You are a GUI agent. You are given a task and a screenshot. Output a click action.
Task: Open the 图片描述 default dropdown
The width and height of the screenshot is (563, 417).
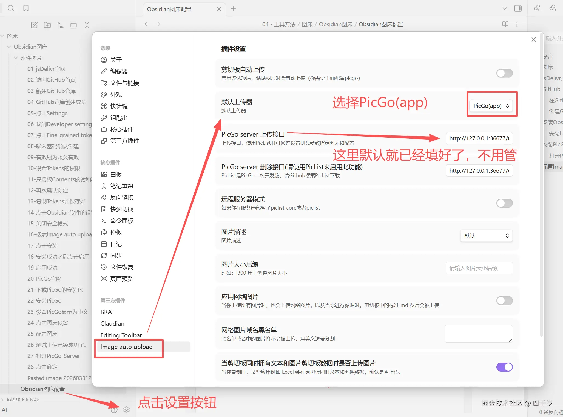(x=486, y=236)
